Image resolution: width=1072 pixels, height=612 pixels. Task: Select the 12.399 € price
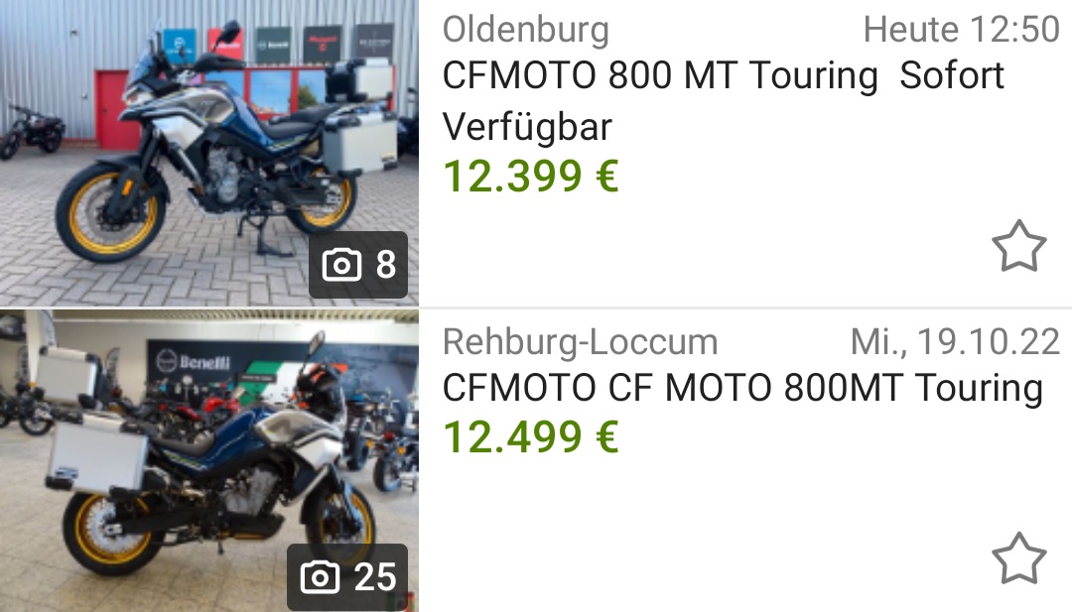coord(531,177)
